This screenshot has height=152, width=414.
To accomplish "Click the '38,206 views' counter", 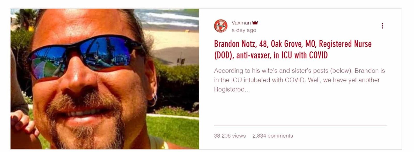I will [x=230, y=136].
